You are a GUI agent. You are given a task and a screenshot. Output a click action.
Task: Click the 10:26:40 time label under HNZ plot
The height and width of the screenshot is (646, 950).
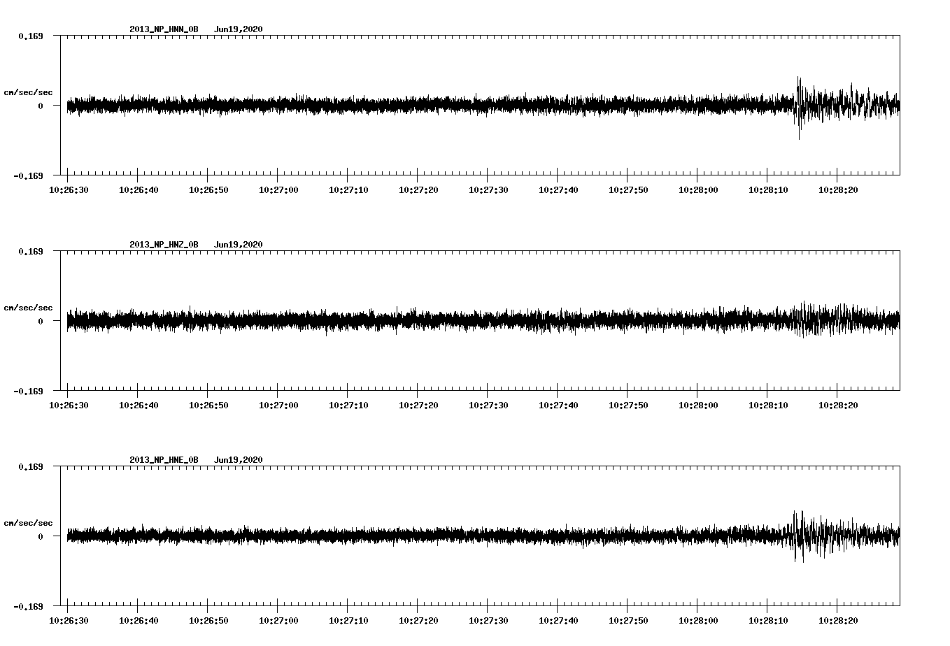point(139,405)
